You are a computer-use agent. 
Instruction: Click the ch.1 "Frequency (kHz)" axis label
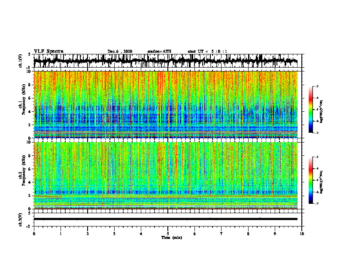click(24, 99)
